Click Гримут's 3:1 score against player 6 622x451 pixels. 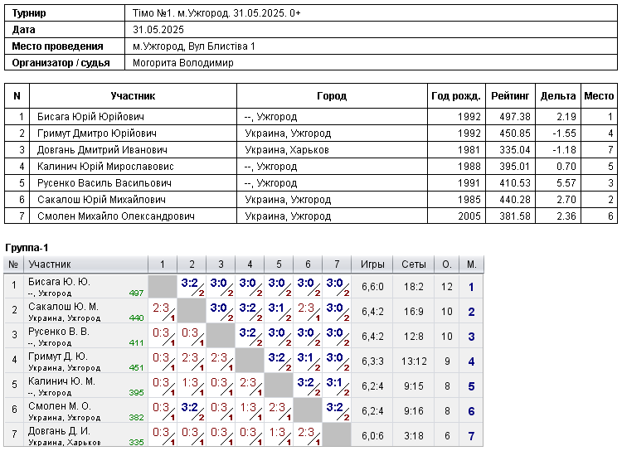(305, 358)
